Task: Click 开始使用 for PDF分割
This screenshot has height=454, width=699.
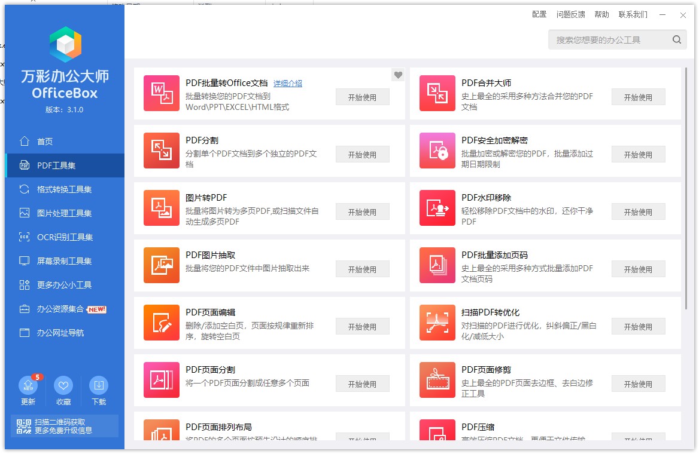Action: coord(363,155)
